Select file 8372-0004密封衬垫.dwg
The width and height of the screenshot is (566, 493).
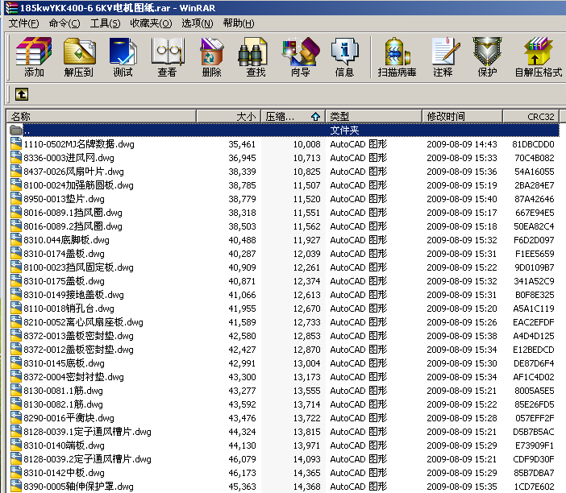click(x=73, y=377)
